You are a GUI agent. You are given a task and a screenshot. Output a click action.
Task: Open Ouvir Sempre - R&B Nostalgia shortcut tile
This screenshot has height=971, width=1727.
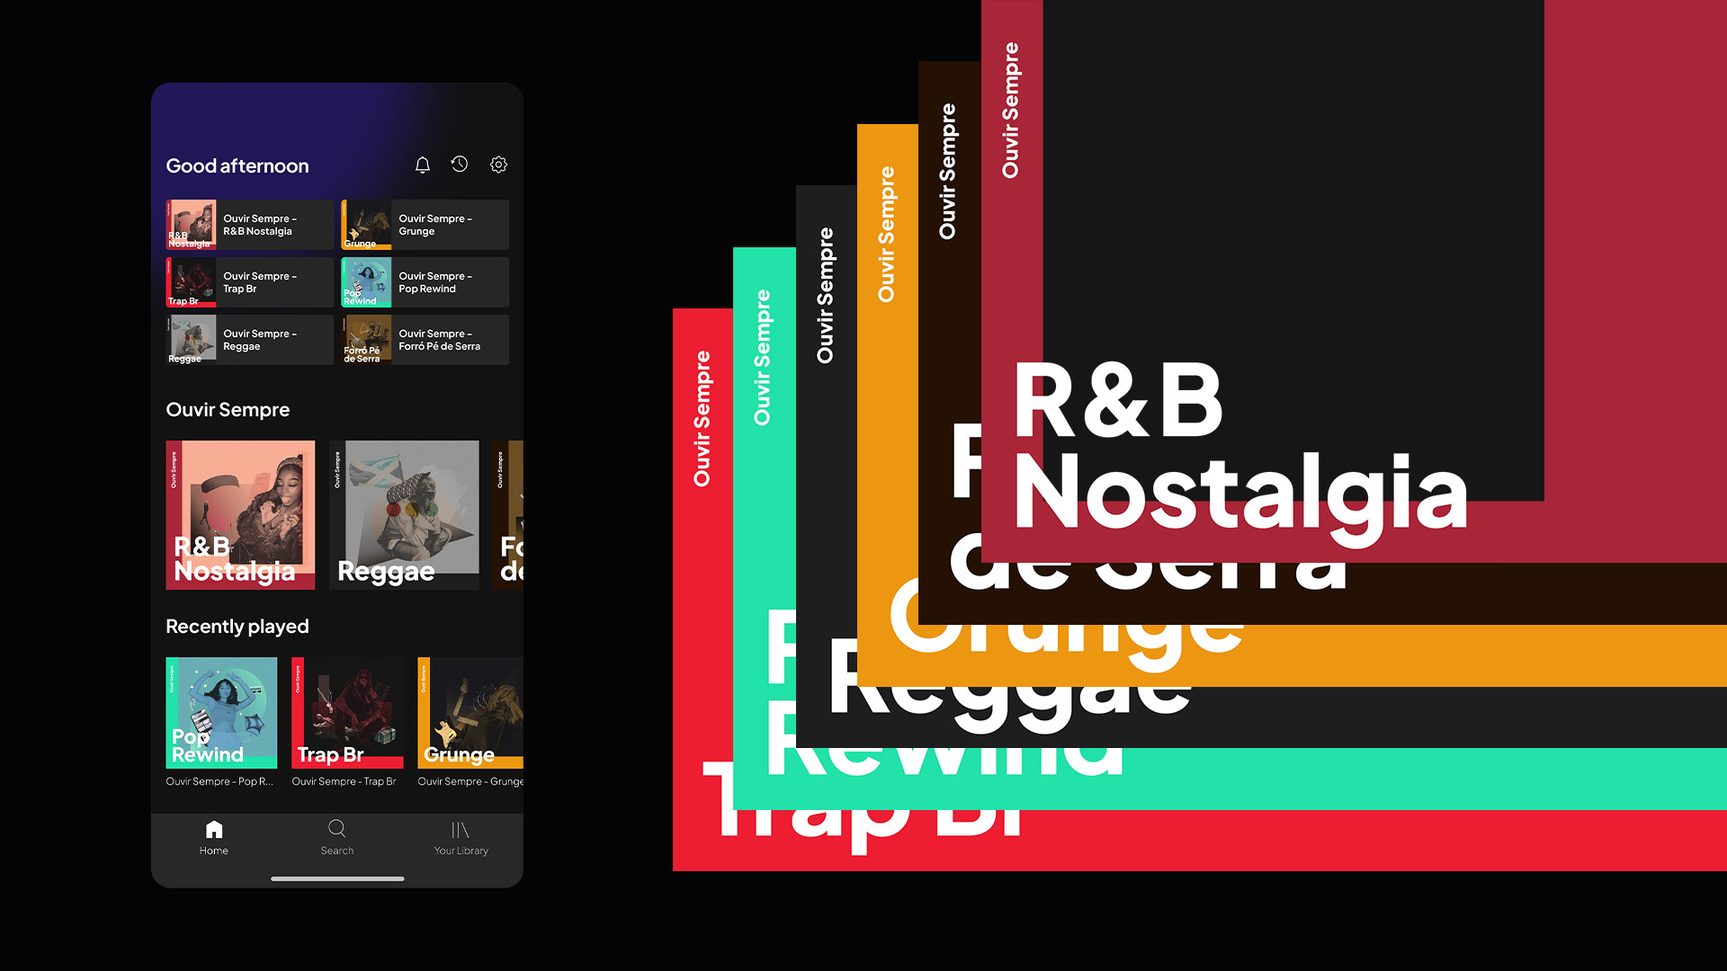tap(249, 225)
